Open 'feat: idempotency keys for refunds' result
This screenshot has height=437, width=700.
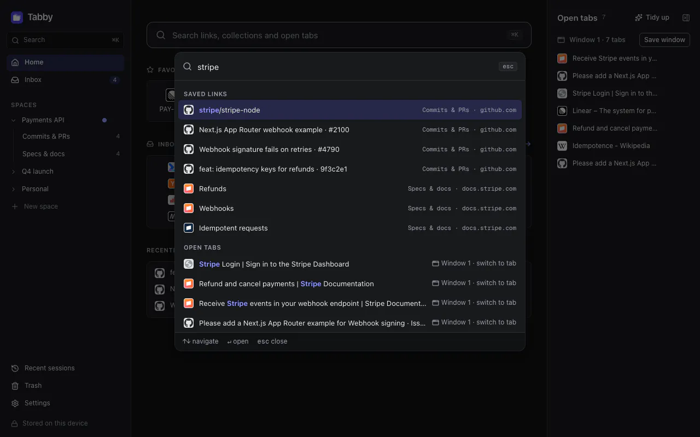[350, 169]
